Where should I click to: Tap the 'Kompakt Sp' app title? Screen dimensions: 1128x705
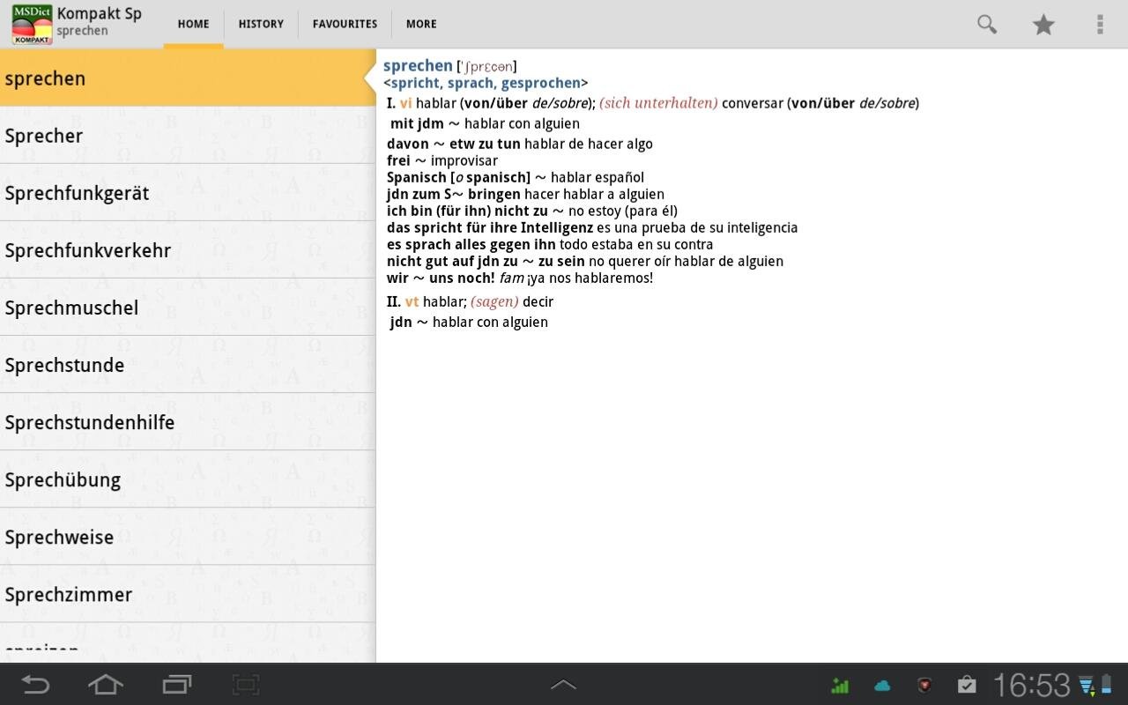(99, 14)
